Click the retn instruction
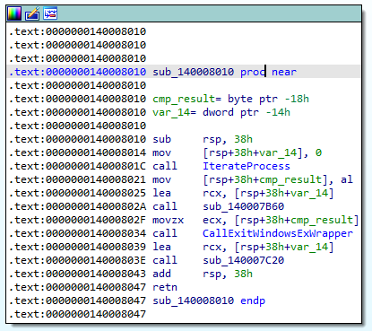Image resolution: width=372 pixels, height=331 pixels. click(x=165, y=287)
